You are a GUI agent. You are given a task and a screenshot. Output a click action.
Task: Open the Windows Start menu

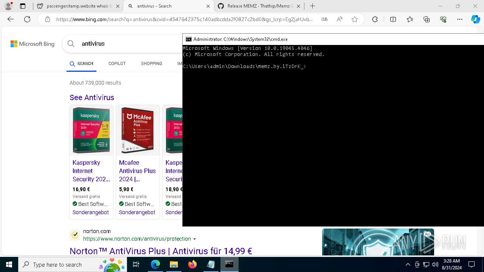(x=9, y=264)
